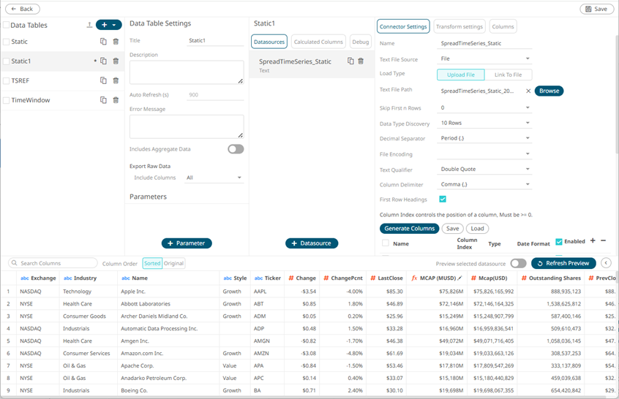Delete the TSREF data table

point(116,80)
